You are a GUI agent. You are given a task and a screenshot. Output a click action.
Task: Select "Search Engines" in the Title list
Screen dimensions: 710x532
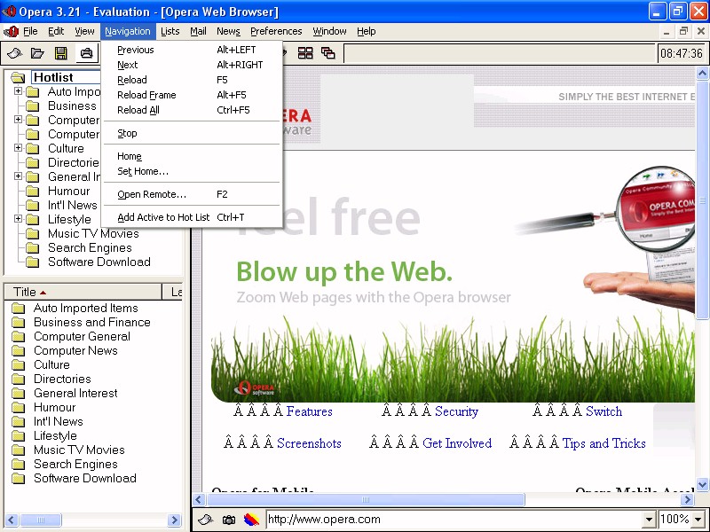(x=75, y=464)
